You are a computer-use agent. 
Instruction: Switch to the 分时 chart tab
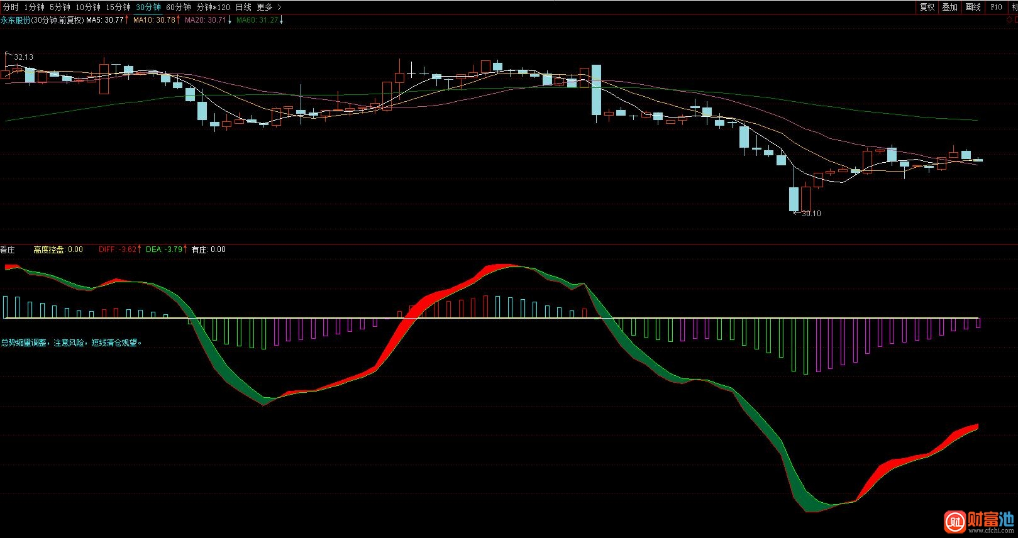pyautogui.click(x=11, y=7)
